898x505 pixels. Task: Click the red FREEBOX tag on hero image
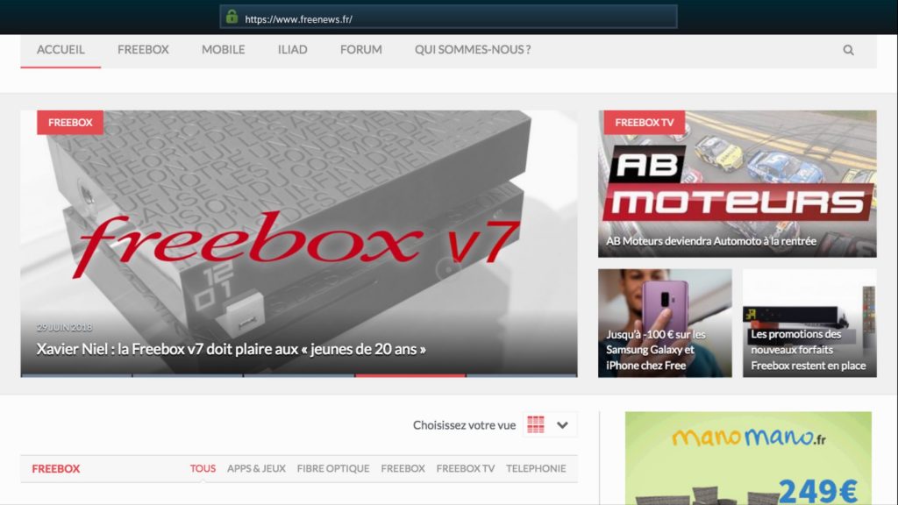point(70,123)
